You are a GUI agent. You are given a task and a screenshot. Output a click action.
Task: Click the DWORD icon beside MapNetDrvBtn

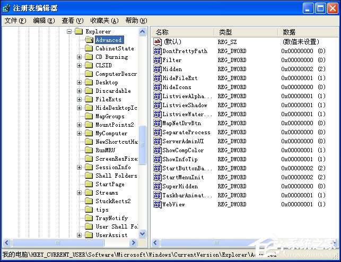coord(158,123)
